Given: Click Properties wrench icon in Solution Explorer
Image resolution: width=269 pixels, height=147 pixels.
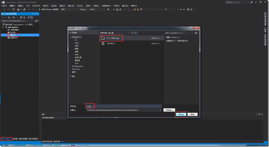Looking at the screenshot, I should click(28, 17).
